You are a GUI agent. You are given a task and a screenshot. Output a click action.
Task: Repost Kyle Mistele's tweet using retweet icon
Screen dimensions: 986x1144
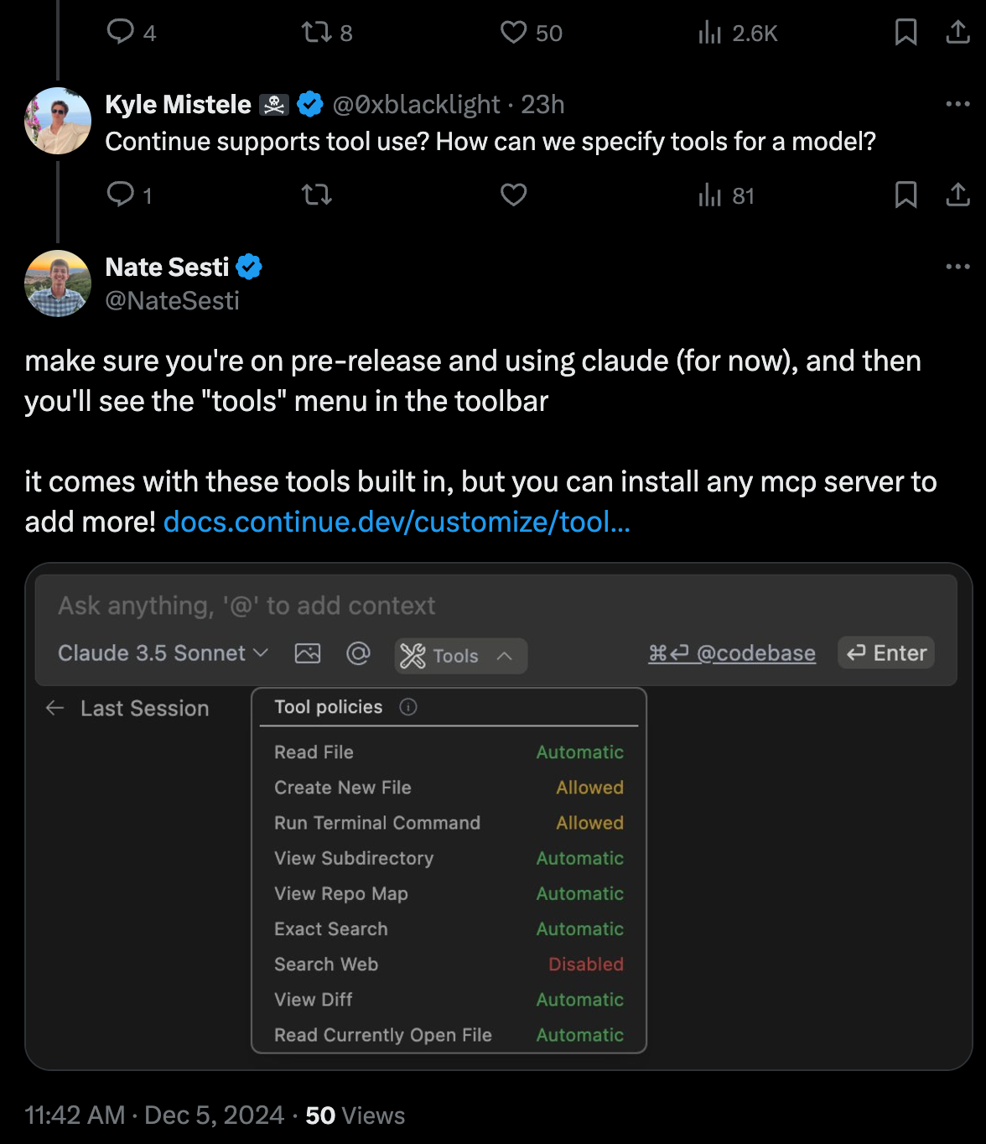pyautogui.click(x=317, y=195)
